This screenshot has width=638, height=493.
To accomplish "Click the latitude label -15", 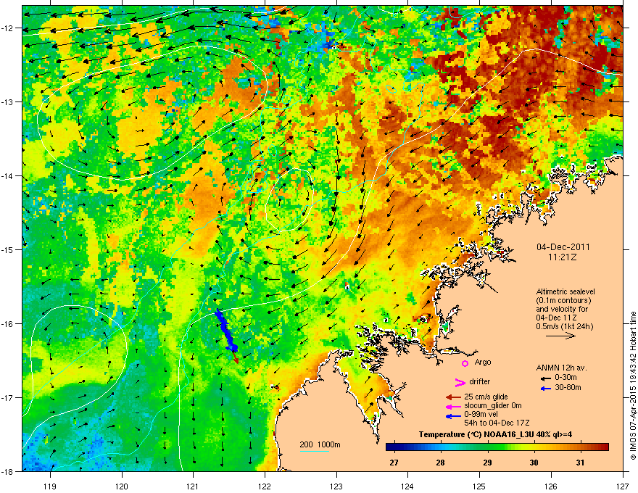I will [x=7, y=249].
